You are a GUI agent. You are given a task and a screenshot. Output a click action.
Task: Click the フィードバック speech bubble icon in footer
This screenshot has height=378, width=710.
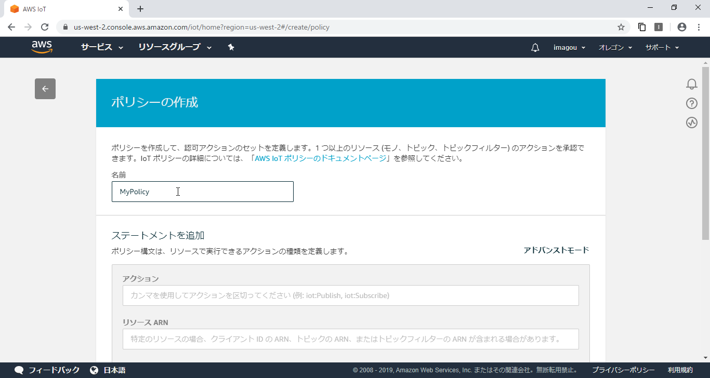19,370
